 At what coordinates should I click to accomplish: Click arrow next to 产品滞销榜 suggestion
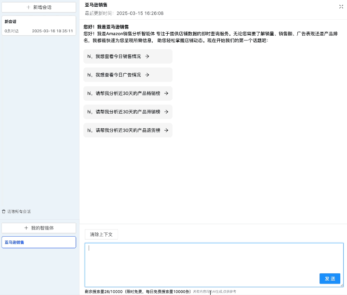pyautogui.click(x=166, y=112)
